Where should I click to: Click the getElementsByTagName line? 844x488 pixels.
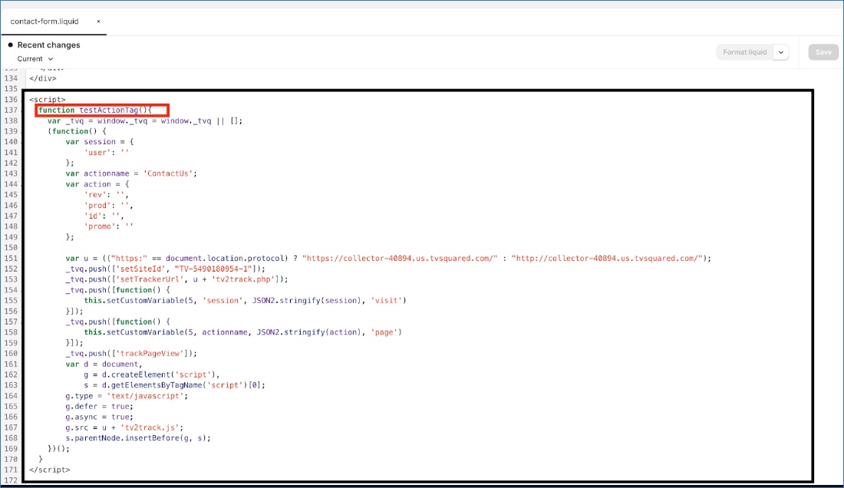click(x=174, y=385)
